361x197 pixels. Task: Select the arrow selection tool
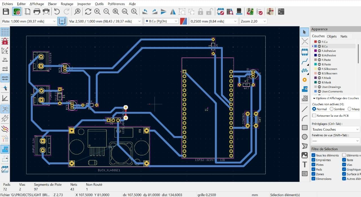(305, 32)
